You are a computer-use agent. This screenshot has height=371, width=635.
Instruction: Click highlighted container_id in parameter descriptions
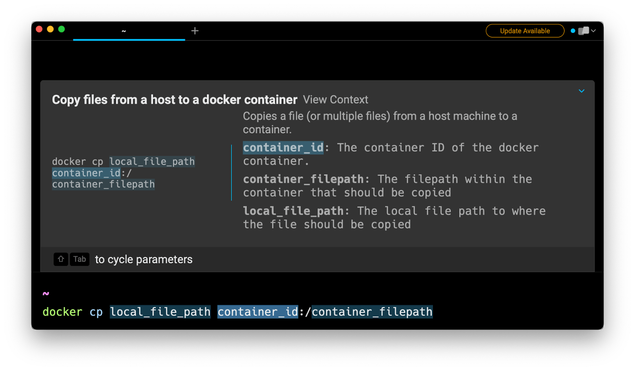[283, 148]
